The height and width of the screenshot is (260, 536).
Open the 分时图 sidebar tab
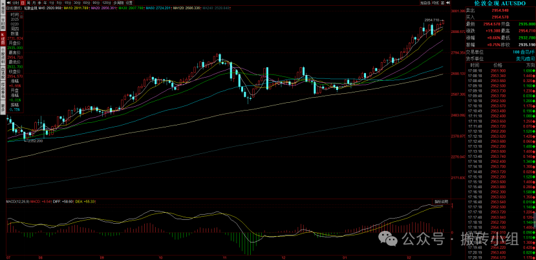3,24
